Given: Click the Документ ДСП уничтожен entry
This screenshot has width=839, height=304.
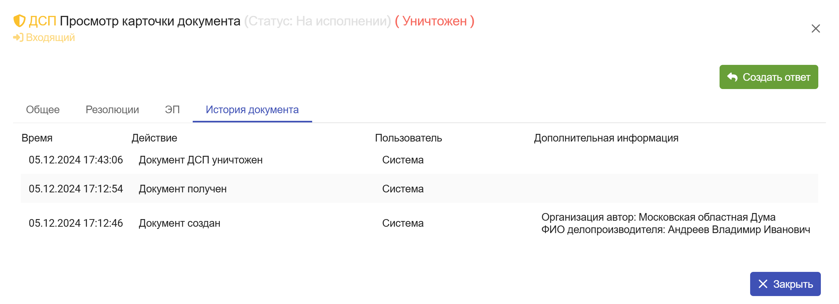Looking at the screenshot, I should tap(201, 160).
